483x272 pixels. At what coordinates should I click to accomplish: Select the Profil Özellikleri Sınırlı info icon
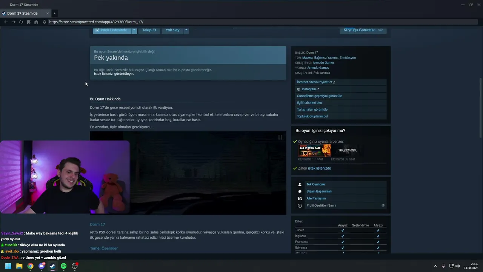(x=300, y=206)
